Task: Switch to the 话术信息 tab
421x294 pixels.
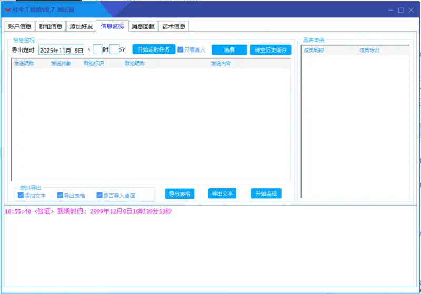Action: pos(174,26)
